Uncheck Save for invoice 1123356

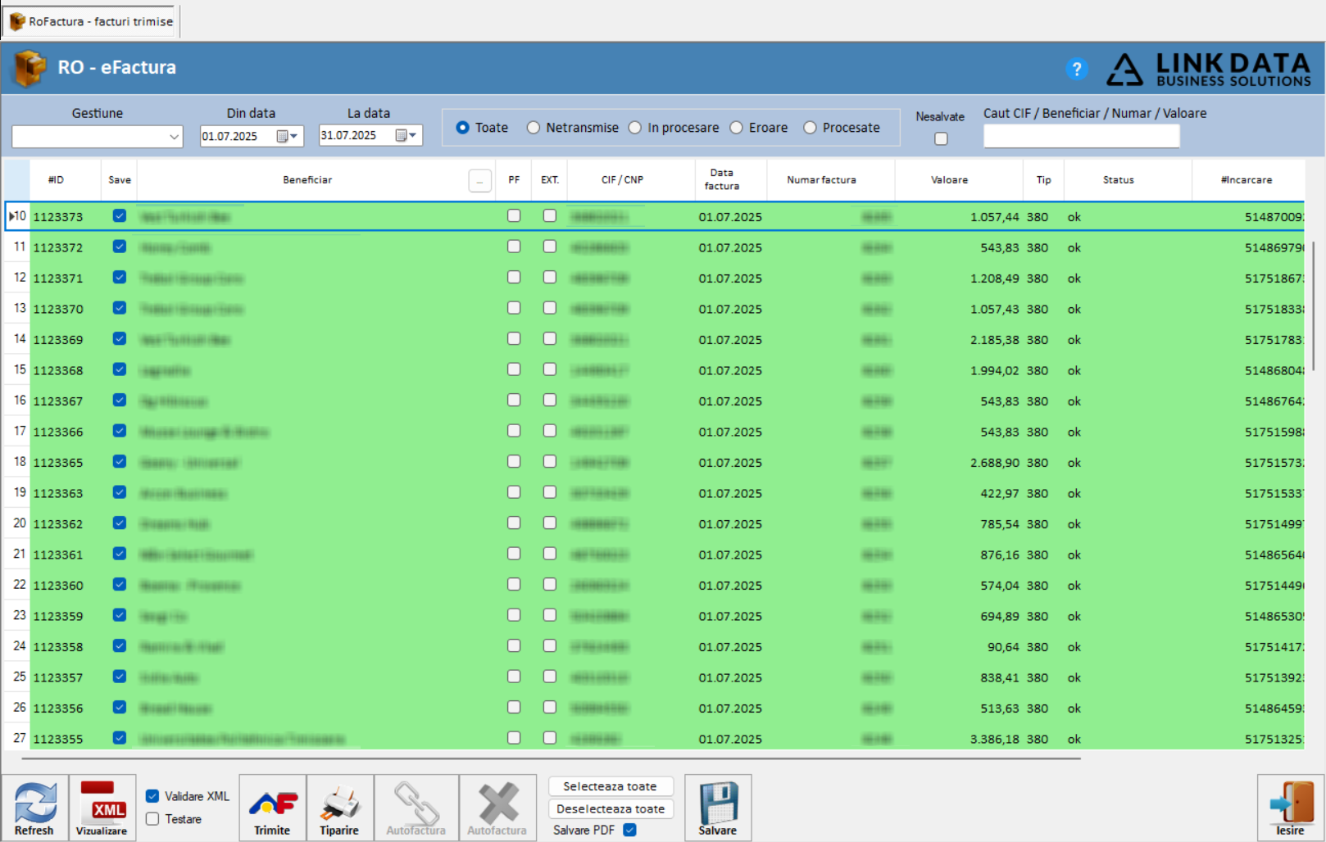pos(120,707)
